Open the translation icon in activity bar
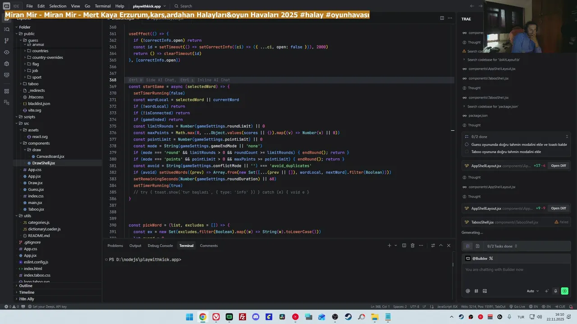This screenshot has height=324, width=577. [6, 103]
